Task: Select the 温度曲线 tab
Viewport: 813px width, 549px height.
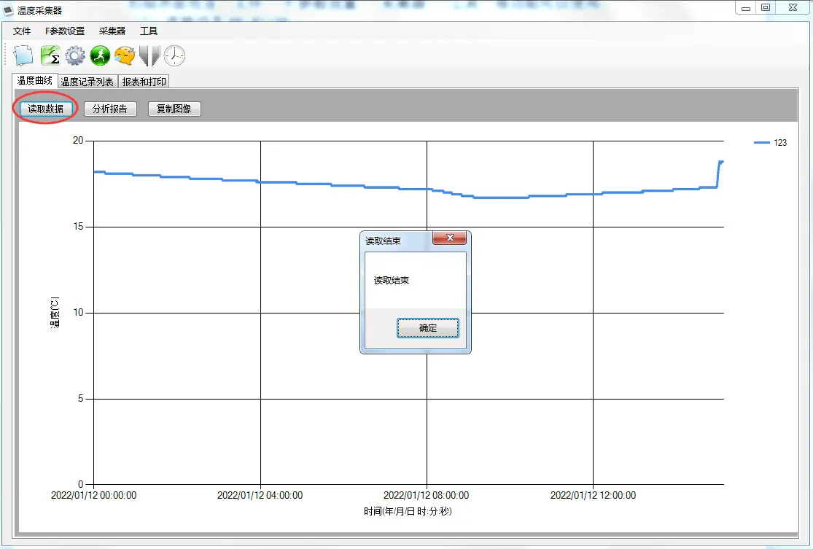Action: (34, 81)
